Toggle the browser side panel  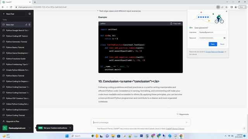coord(231,7)
